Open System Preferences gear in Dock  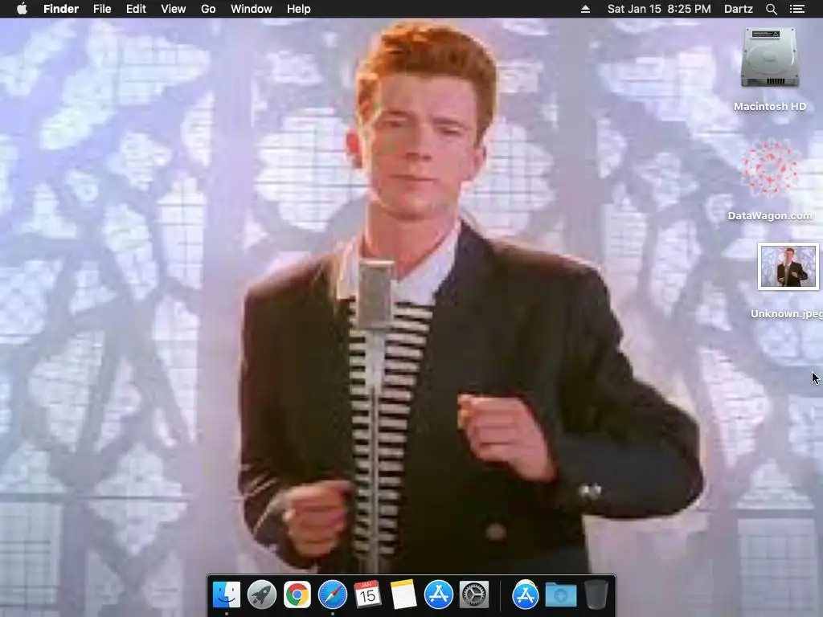coord(474,595)
